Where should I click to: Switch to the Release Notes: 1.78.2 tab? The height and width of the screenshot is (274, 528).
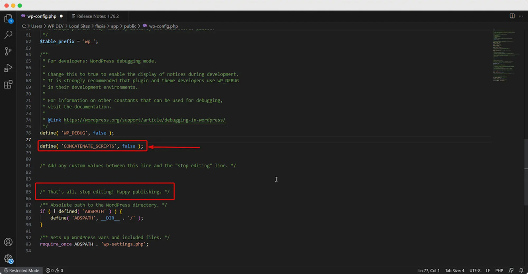98,16
